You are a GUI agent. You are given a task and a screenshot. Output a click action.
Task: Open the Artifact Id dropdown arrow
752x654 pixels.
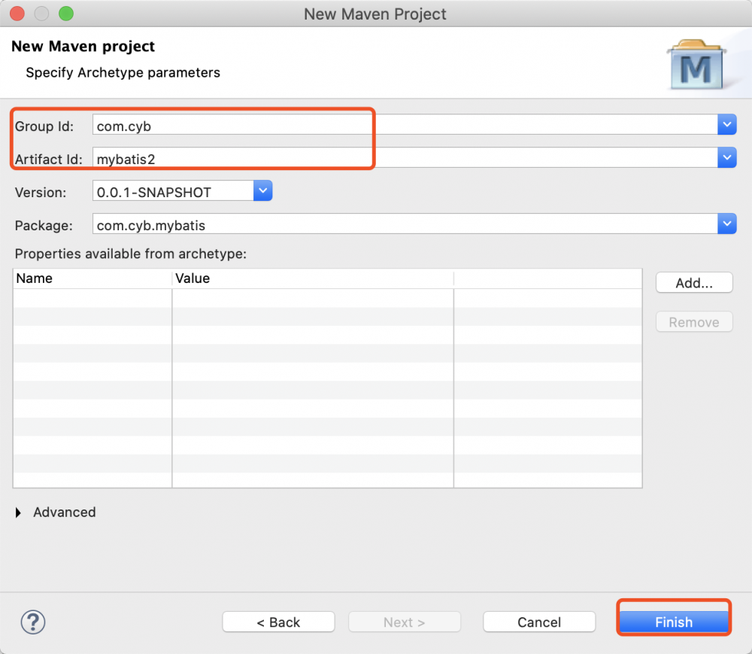point(727,158)
